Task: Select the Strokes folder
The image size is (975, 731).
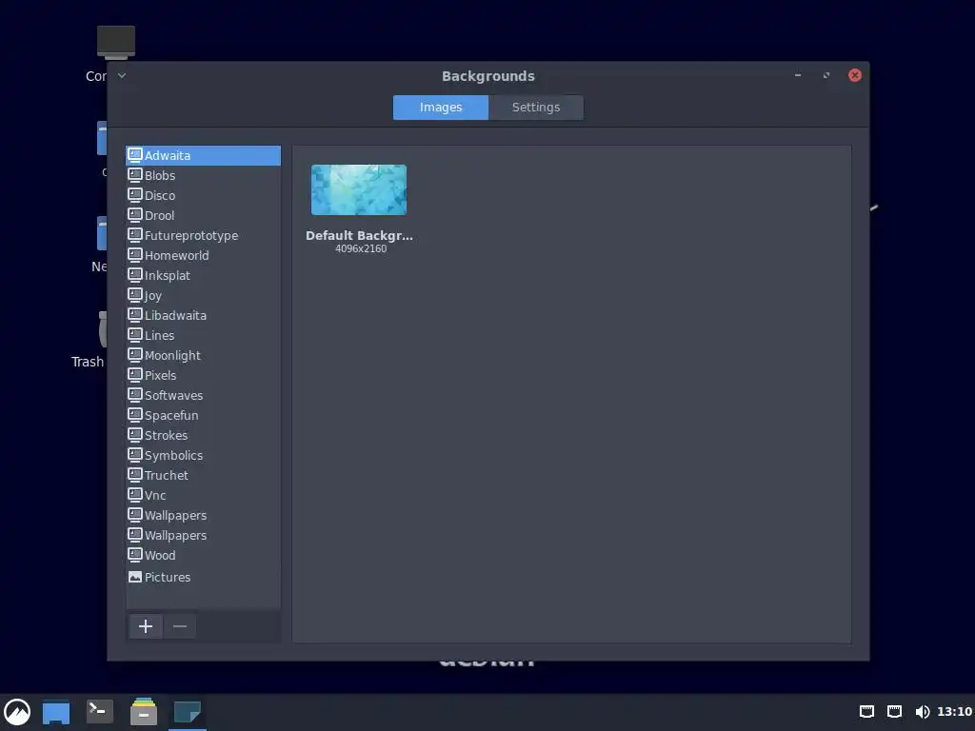Action: pos(204,435)
